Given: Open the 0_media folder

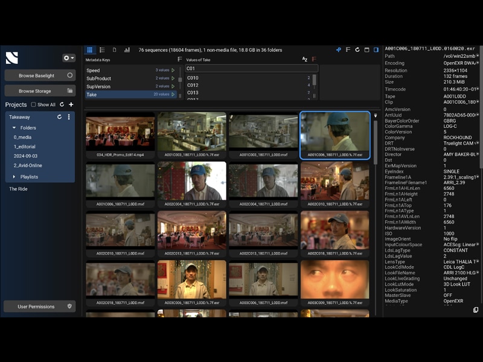Looking at the screenshot, I should click(x=22, y=138).
